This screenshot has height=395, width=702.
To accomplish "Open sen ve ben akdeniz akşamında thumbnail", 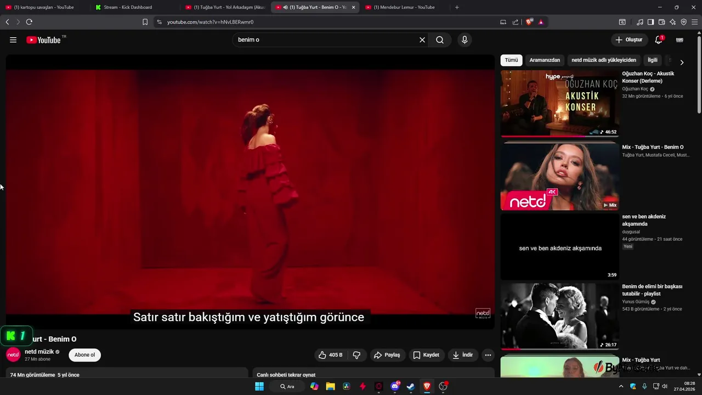I will pyautogui.click(x=559, y=246).
